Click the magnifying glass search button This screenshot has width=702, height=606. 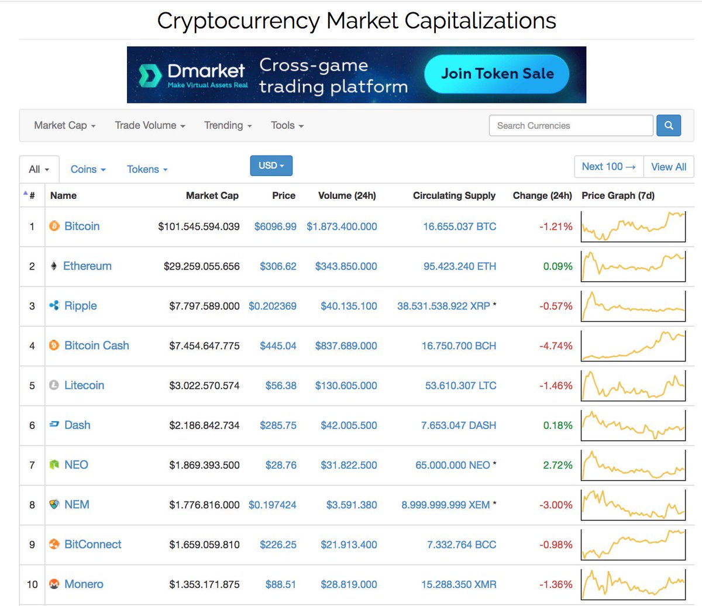pos(669,125)
